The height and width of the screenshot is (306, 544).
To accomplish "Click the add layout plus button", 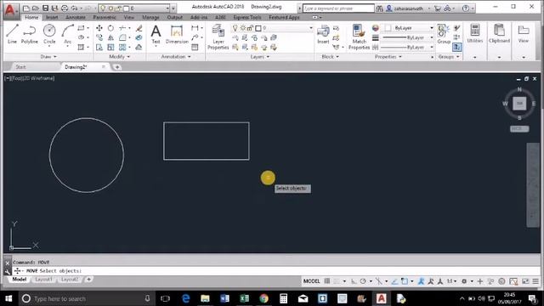I will (x=88, y=280).
